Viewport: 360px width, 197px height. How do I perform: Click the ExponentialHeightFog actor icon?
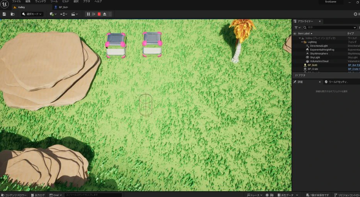[x=307, y=49]
